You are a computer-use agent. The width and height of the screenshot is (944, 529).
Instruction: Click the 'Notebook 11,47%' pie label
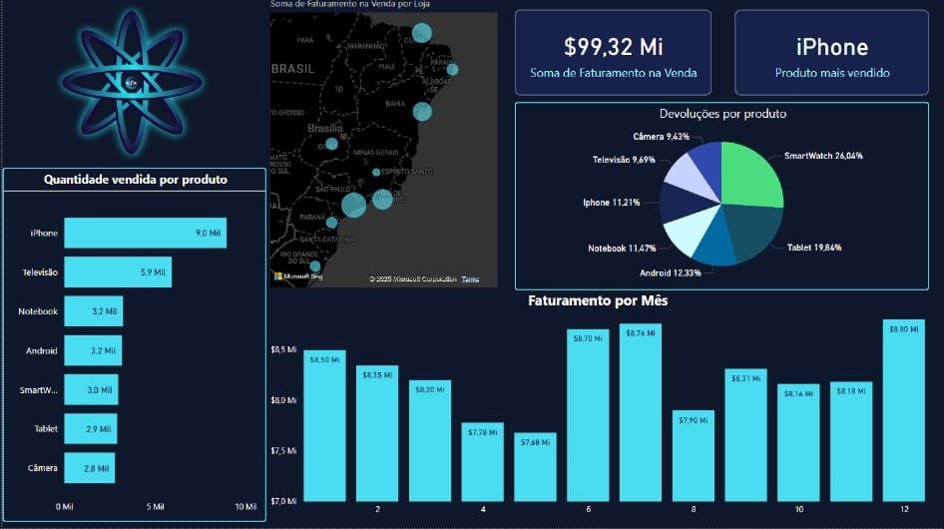coord(622,248)
